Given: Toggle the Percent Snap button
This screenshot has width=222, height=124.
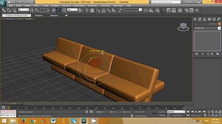Looking at the screenshot, I should (109, 10).
